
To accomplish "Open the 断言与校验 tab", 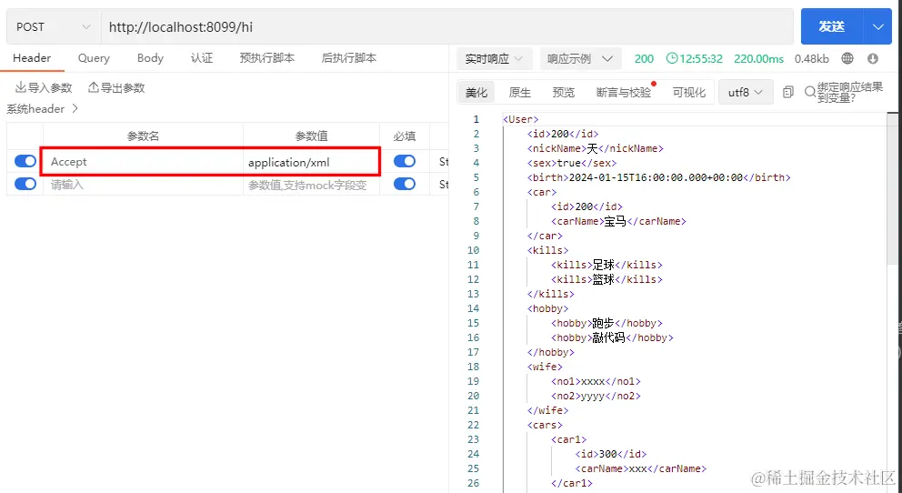I will 624,92.
